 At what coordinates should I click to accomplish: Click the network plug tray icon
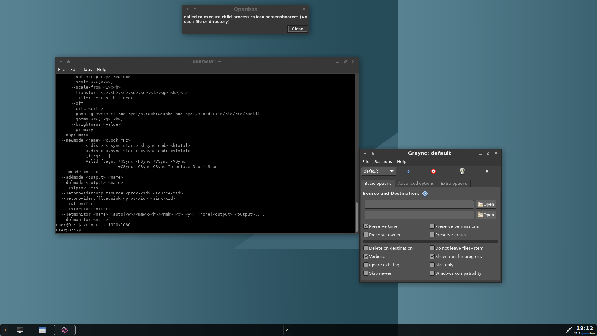(x=568, y=330)
